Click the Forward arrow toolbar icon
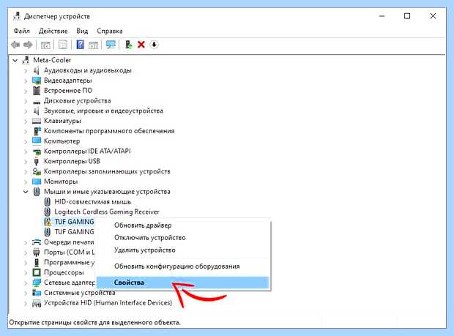This screenshot has height=336, width=454. pyautogui.click(x=28, y=45)
